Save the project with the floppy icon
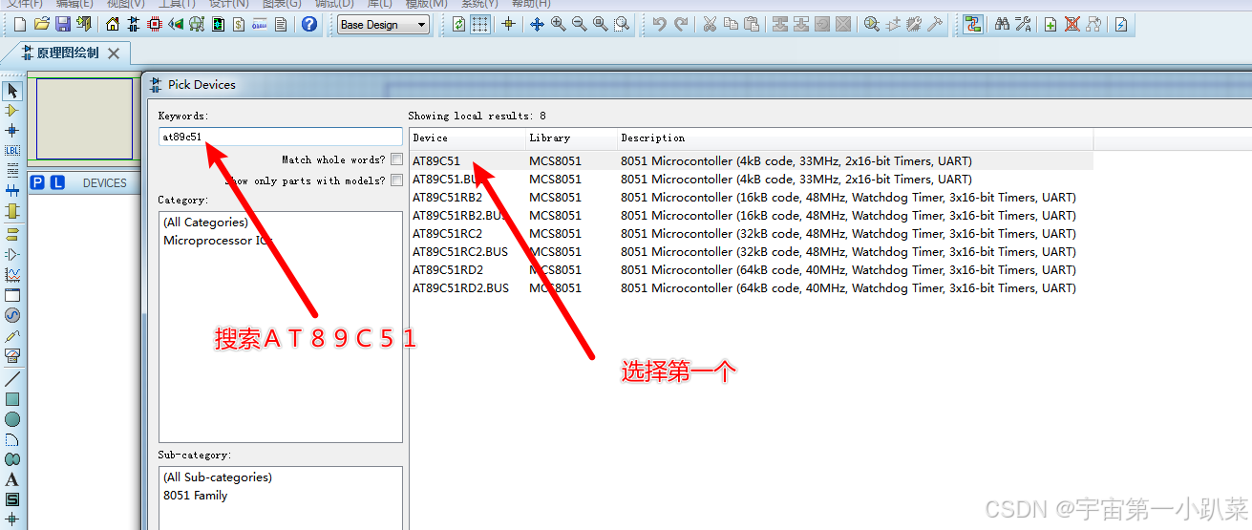The height and width of the screenshot is (530, 1252). click(x=63, y=25)
